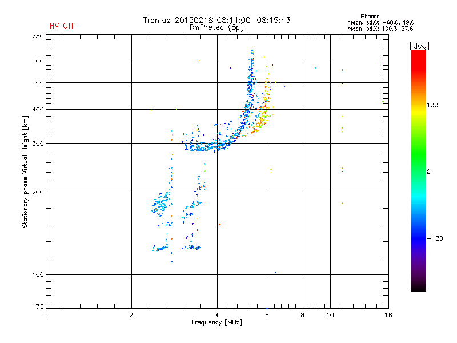Viewport: 457px width, 343px height.
Task: Click the '[deg]' colorbar unit label
Action: click(x=419, y=46)
